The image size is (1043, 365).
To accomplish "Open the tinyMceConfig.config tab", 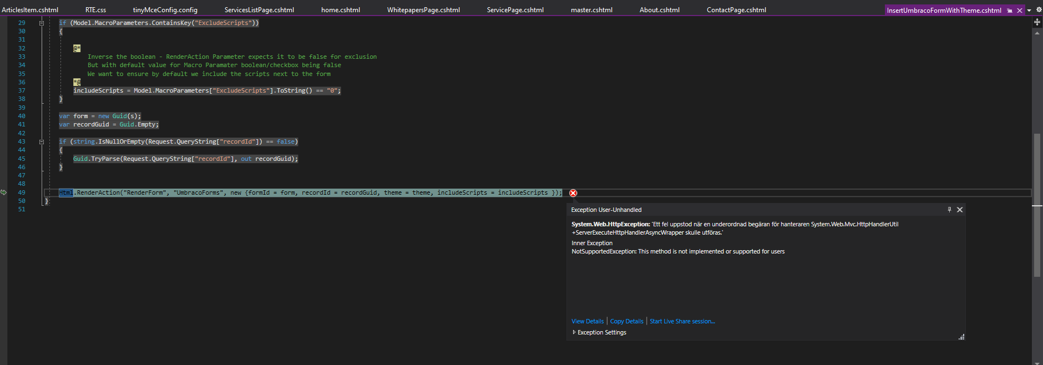I will (165, 10).
